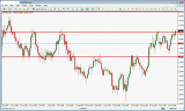
Task: Enable Chart Shift from right border
Action: tap(77, 9)
